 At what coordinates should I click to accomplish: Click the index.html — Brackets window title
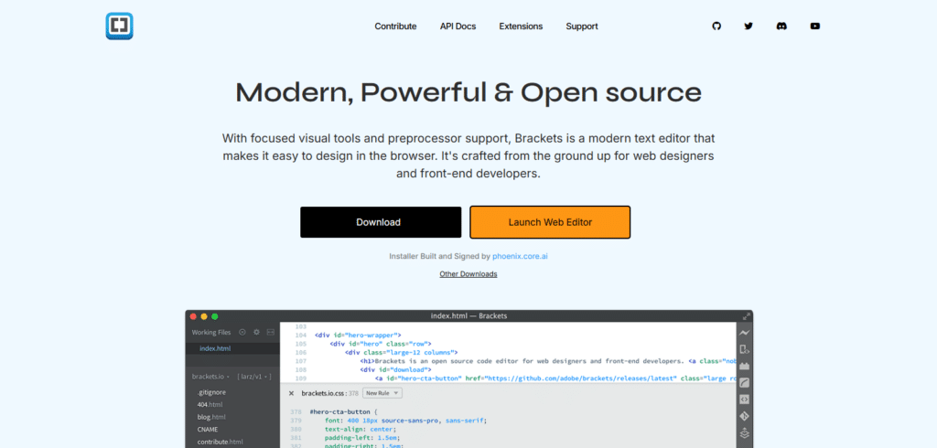[468, 316]
